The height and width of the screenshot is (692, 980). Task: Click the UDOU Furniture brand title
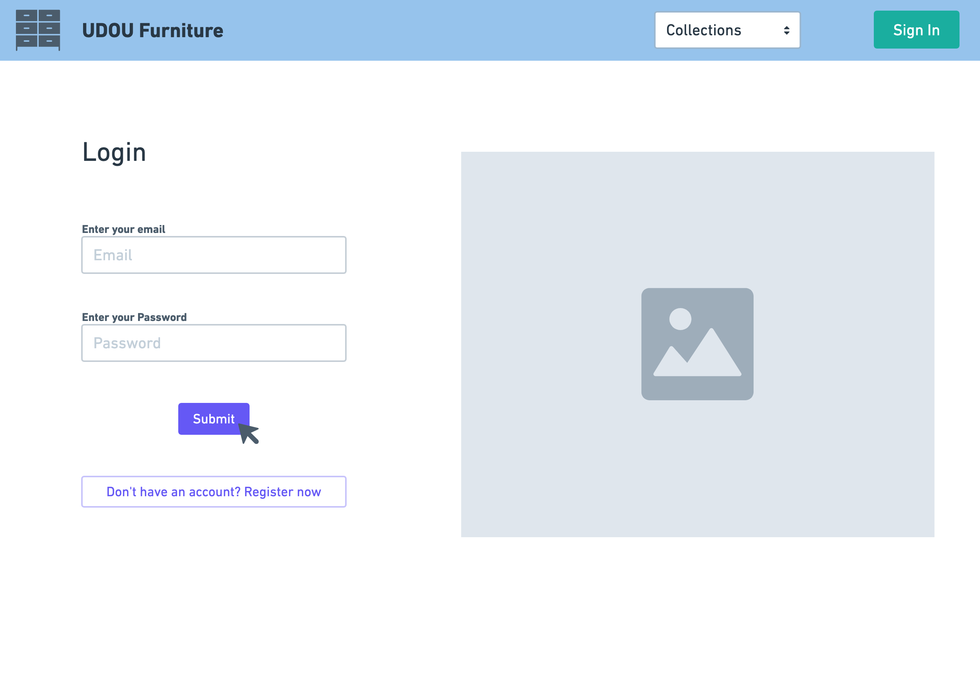coord(152,30)
